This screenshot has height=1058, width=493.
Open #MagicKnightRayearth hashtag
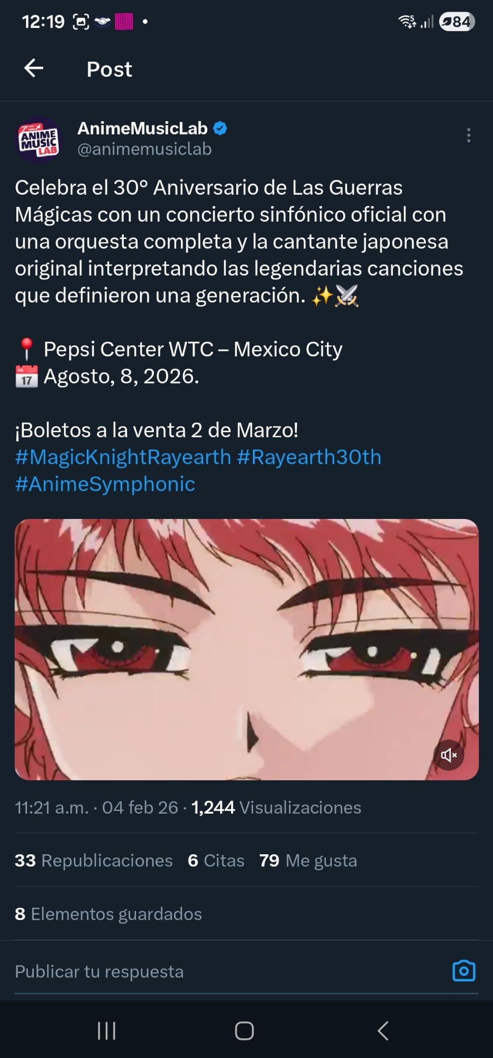[123, 457]
